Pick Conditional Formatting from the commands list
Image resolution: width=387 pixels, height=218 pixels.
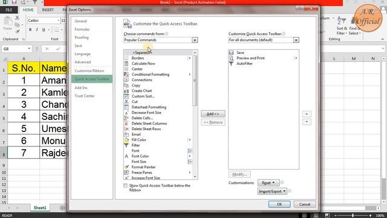(x=158, y=74)
